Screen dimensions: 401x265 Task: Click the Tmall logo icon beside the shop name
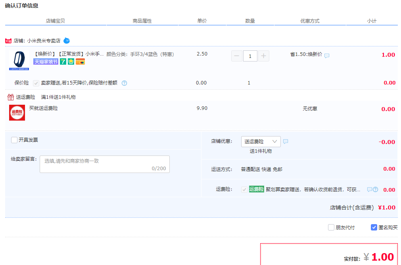coord(8,41)
